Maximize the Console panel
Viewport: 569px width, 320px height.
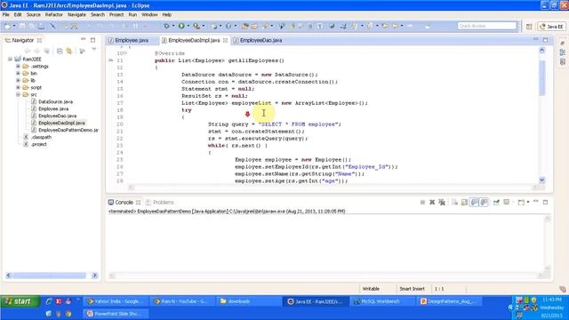pyautogui.click(x=545, y=202)
